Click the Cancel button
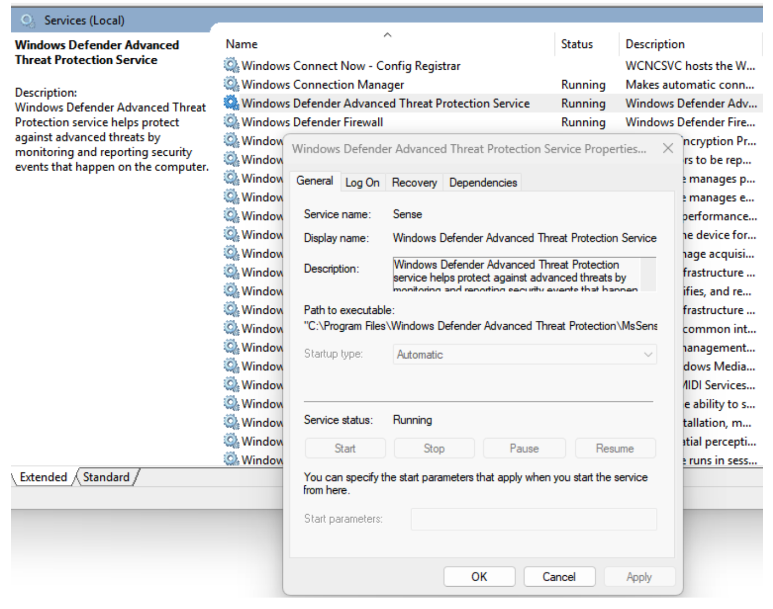The image size is (773, 609). pos(559,577)
